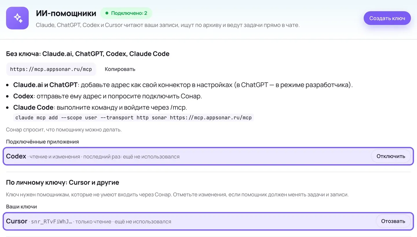
Task: Click the description starting Ключ нужен помощникам
Action: point(177,195)
